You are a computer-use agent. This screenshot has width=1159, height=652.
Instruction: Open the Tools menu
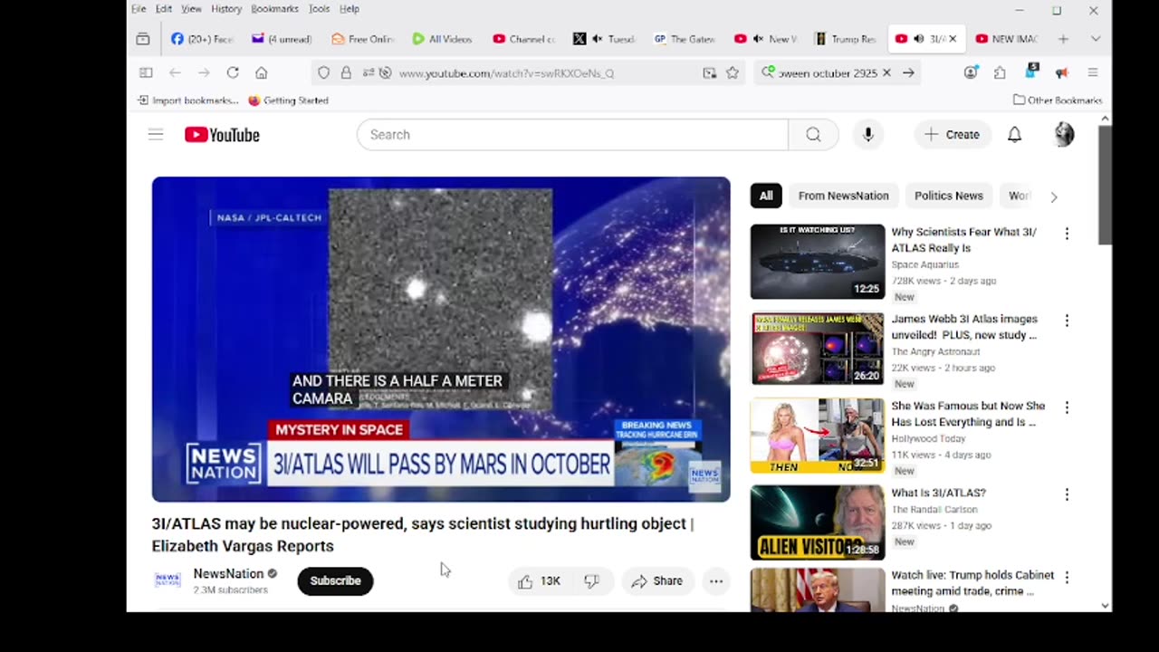pyautogui.click(x=320, y=9)
